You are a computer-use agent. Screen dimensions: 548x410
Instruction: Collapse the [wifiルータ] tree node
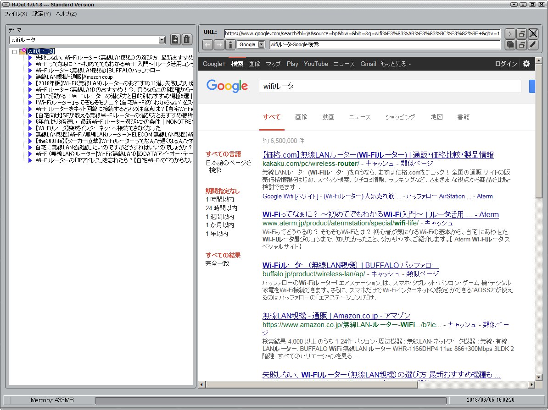14,52
